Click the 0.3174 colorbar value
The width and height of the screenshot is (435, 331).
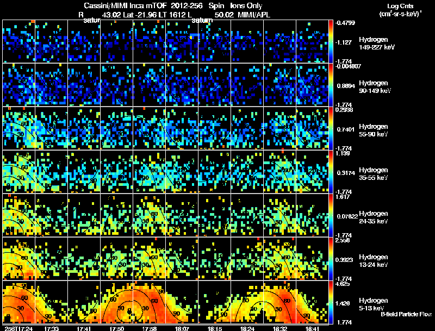click(x=346, y=173)
